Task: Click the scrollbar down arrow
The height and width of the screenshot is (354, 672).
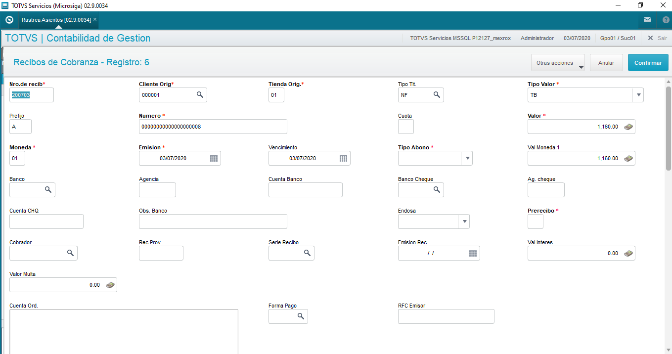Action: [669, 350]
